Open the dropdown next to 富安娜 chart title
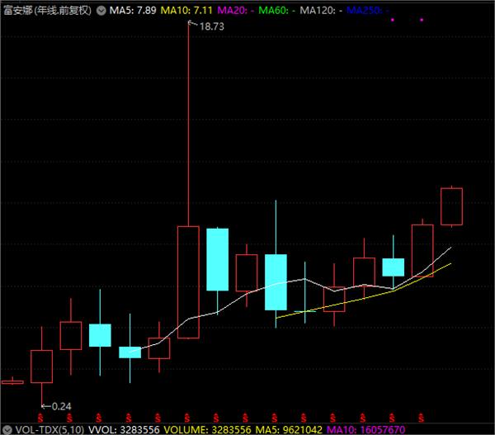This screenshot has height=435, width=495. [101, 11]
